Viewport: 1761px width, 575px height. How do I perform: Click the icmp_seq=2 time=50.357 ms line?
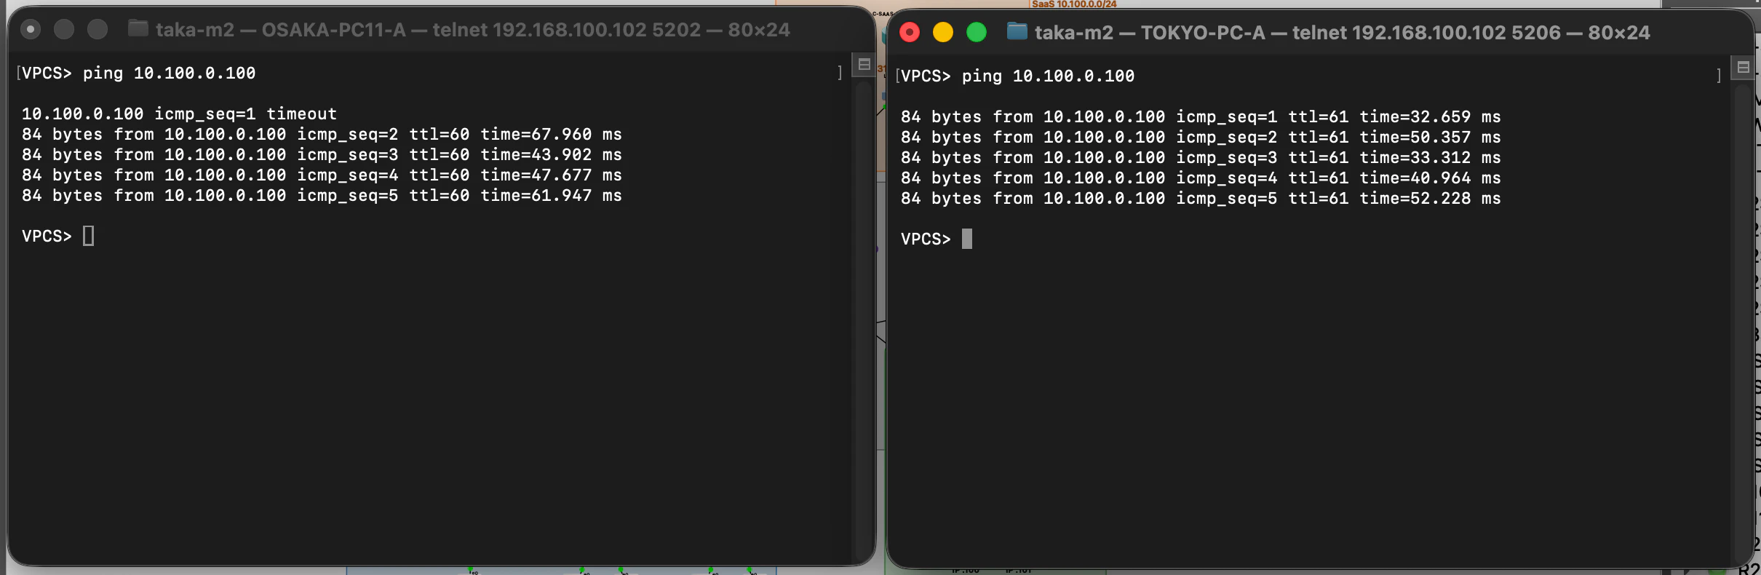(1201, 137)
